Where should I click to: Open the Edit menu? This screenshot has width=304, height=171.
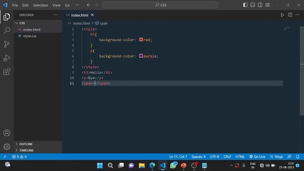pos(25,5)
